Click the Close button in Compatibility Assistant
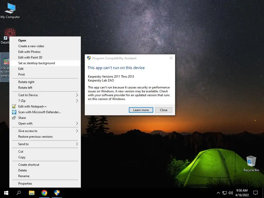This screenshot has height=198, width=264. click(163, 110)
